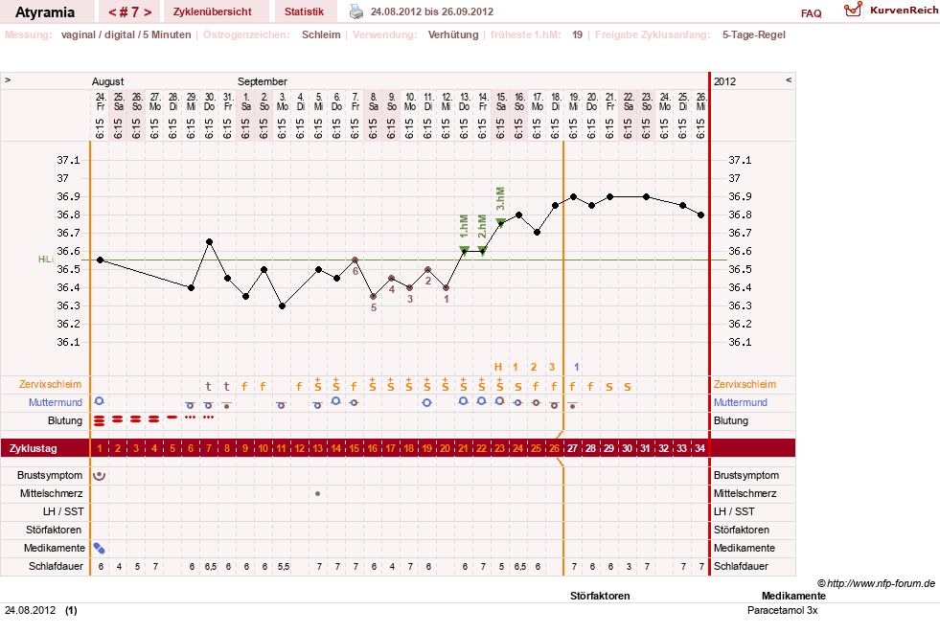Screen dimensions: 940x633
Task: Click the printer icon beside the date range
Action: click(356, 11)
